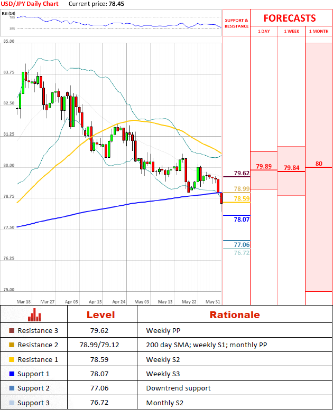Select the '1 DAY' forecast column header
Viewport: 333px width, 410px height.
point(264,31)
